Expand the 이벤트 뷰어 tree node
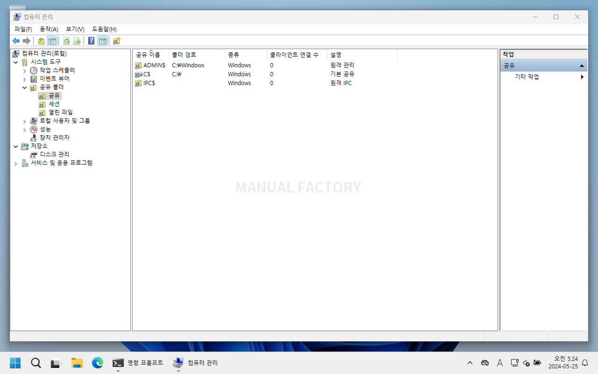The width and height of the screenshot is (598, 374). (x=24, y=79)
